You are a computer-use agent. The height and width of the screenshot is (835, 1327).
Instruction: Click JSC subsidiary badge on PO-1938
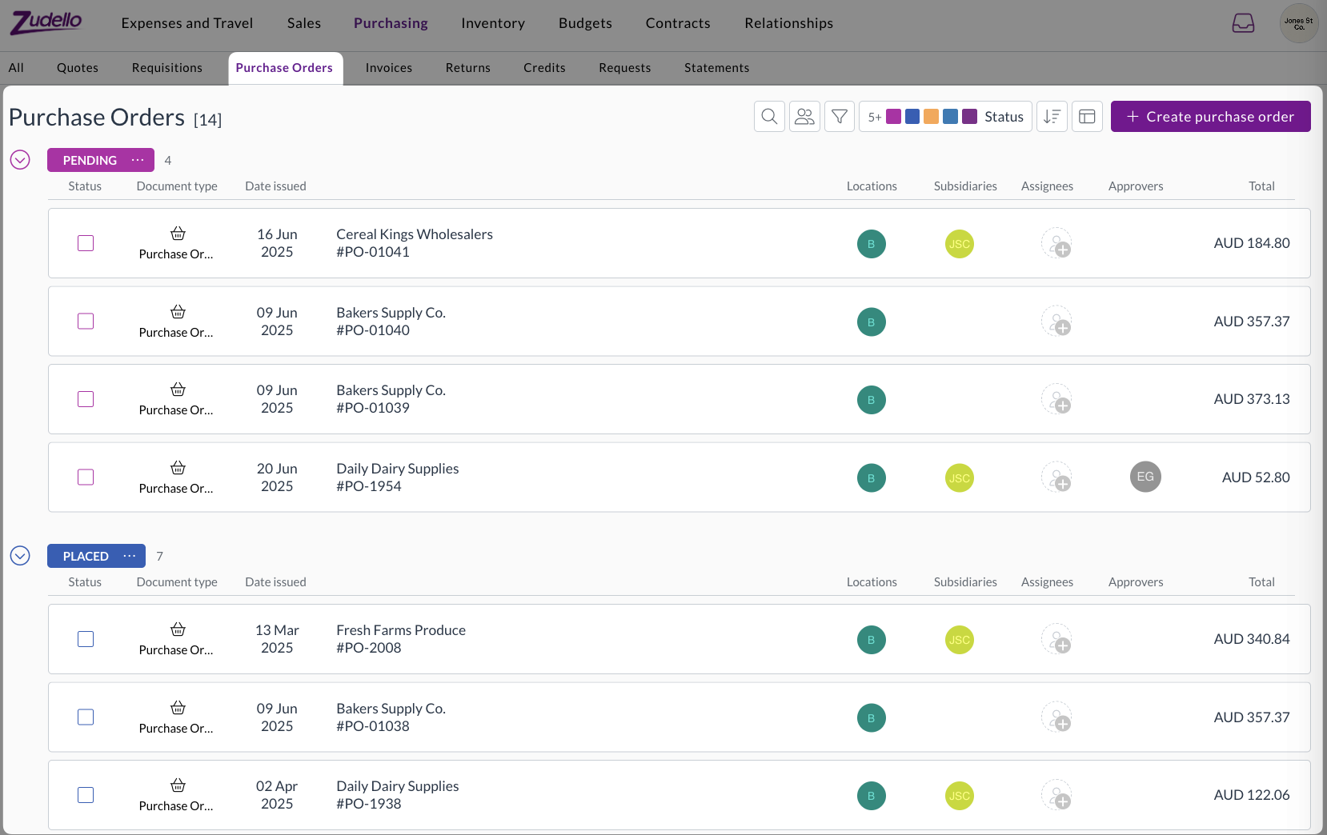coord(959,796)
